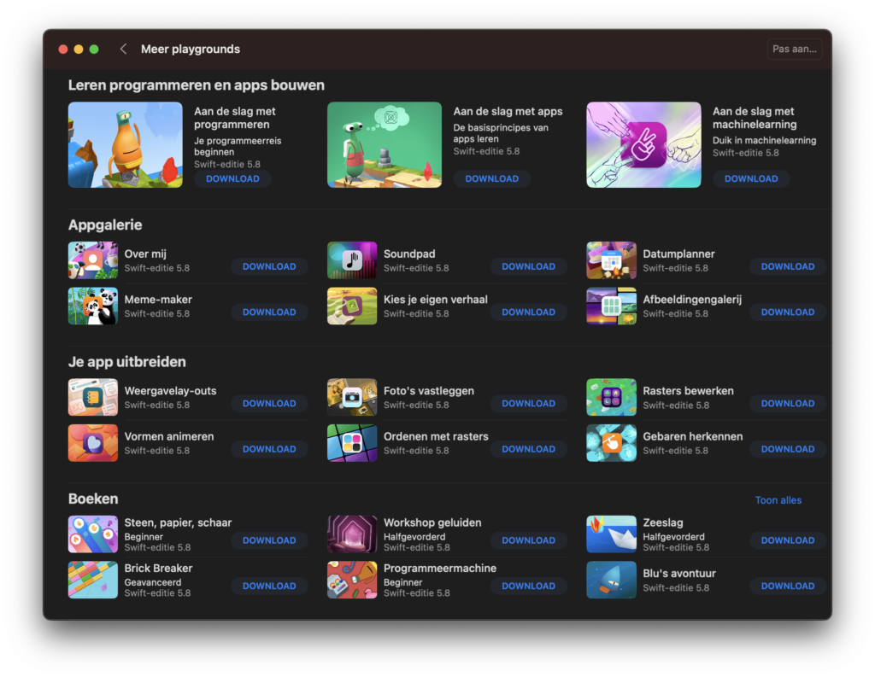Viewport: 875px width, 677px height.
Task: Open Toon alles for Boeken
Action: tap(778, 499)
